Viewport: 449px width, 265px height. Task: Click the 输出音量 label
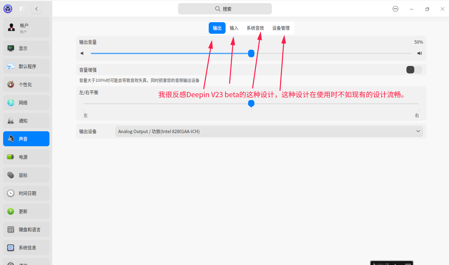coord(88,42)
